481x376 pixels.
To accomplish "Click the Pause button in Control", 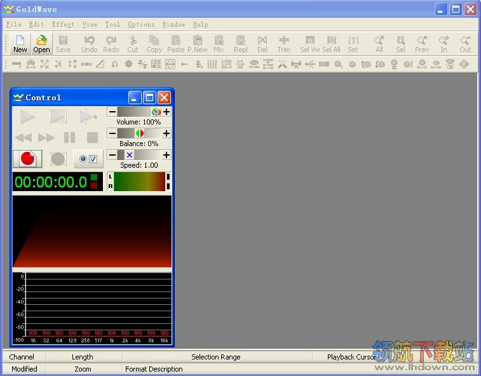I will point(70,137).
